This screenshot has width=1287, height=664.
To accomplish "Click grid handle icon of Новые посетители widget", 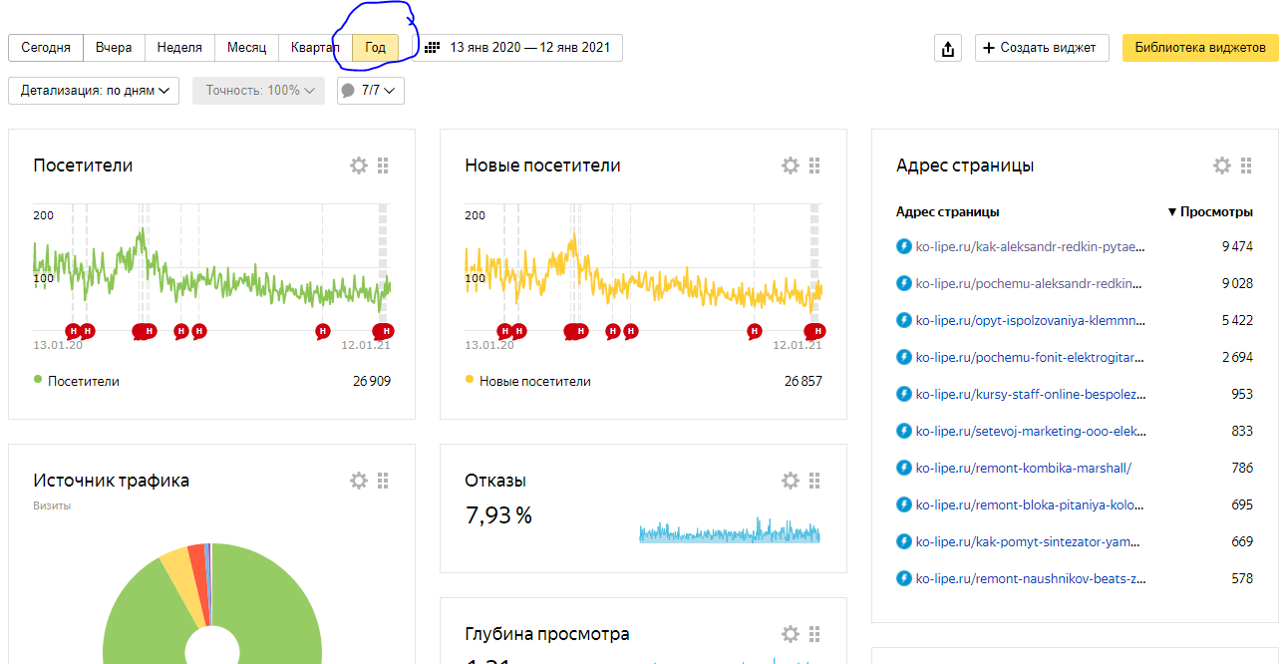I will (x=814, y=166).
